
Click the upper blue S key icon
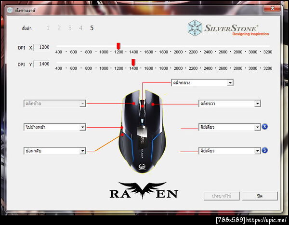point(264,127)
